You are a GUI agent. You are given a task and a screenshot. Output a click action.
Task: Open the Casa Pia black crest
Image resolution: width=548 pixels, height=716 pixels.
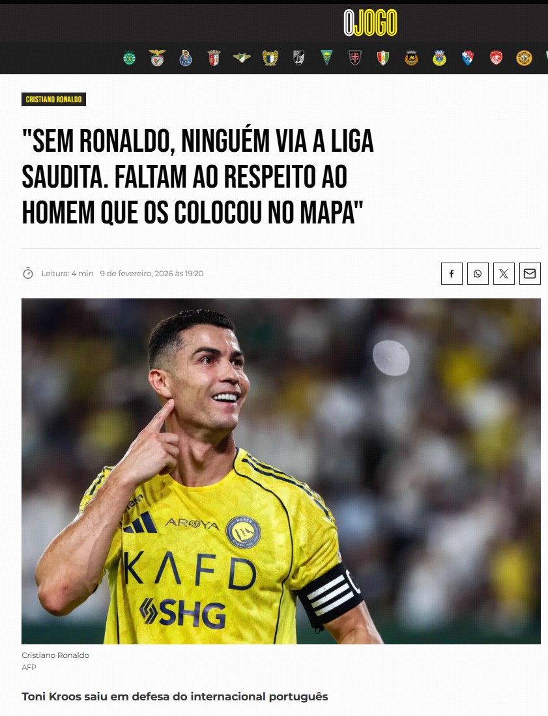click(x=355, y=58)
